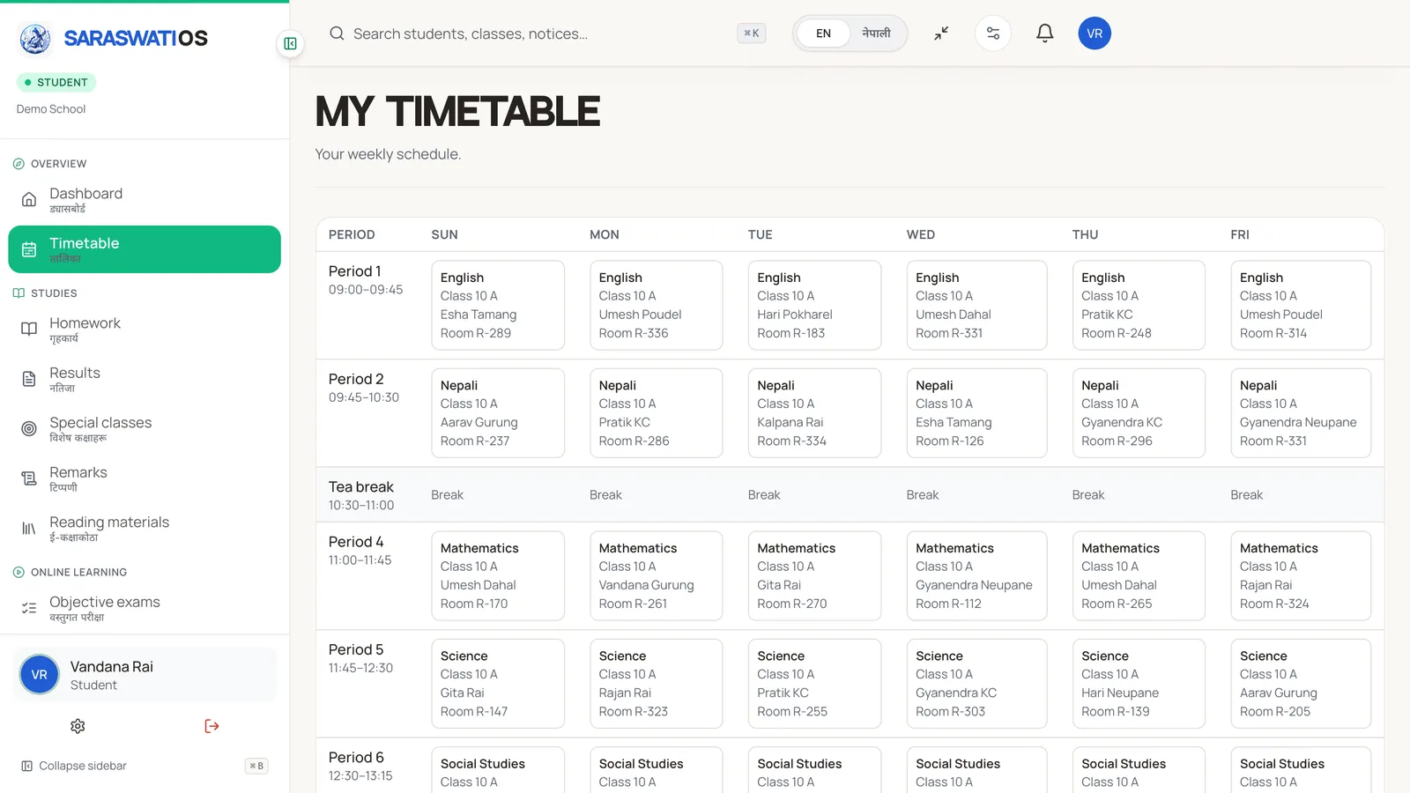Open Wednesday Mathematics Room R-112 card
Screen dimensions: 1410x793
point(976,575)
